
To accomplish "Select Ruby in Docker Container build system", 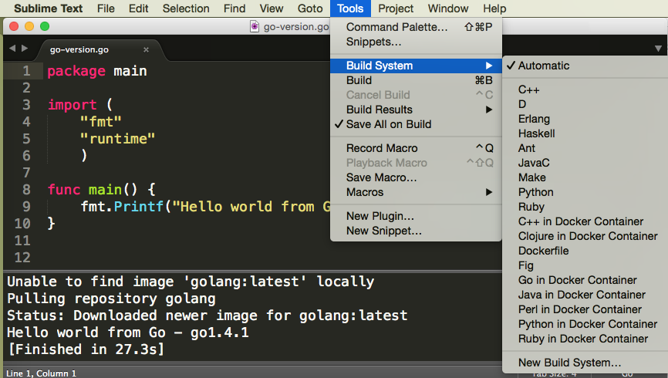I will point(585,339).
